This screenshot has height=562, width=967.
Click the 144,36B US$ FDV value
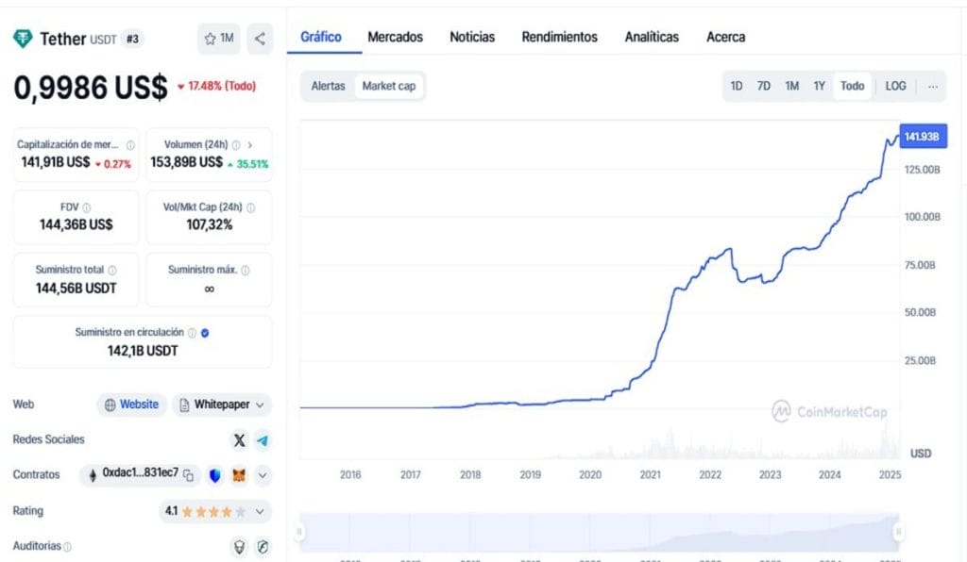tap(76, 224)
